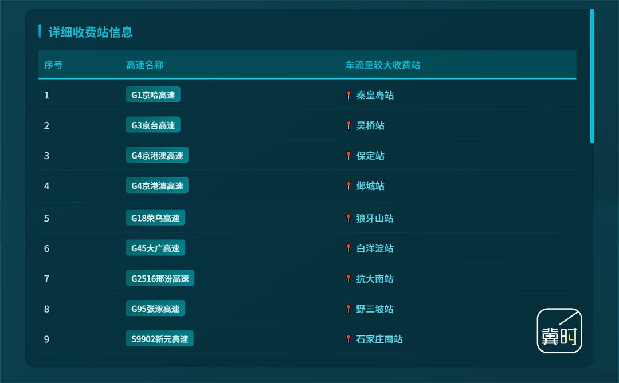Click the location pin beside 吴桥站
This screenshot has height=383, width=619.
coord(348,125)
